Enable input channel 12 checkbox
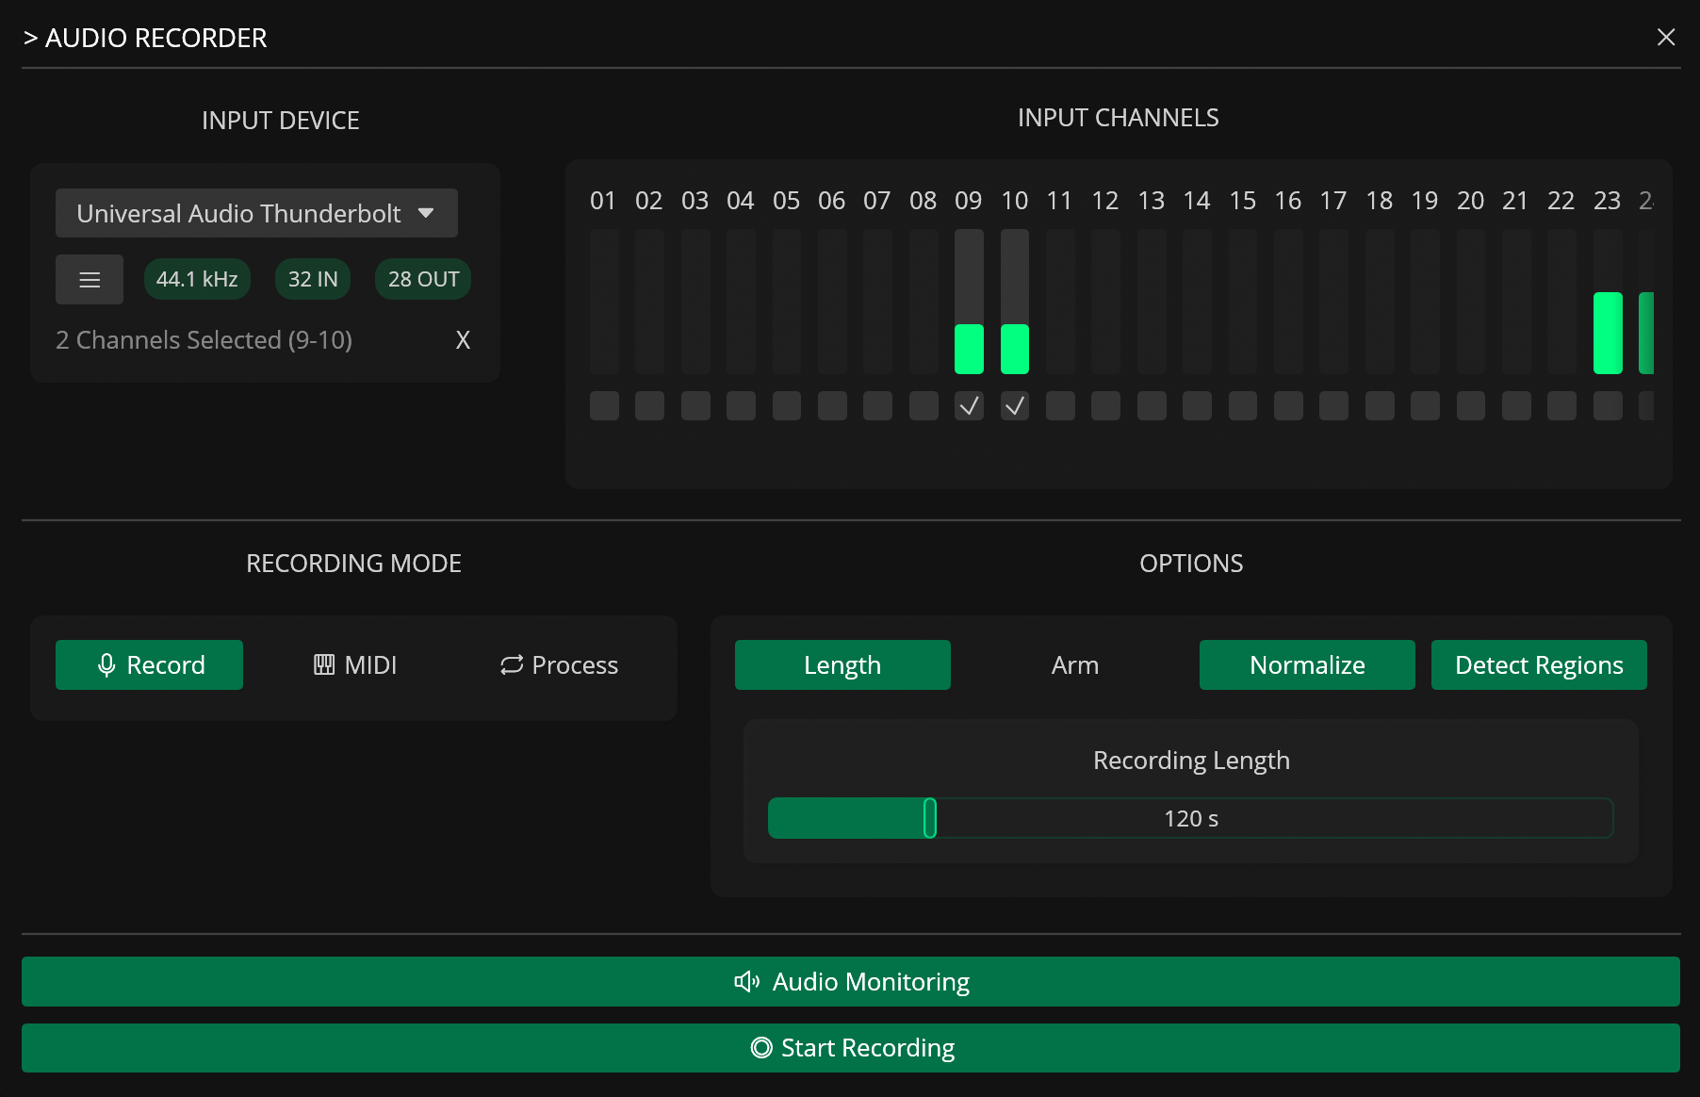This screenshot has width=1700, height=1097. point(1105,406)
